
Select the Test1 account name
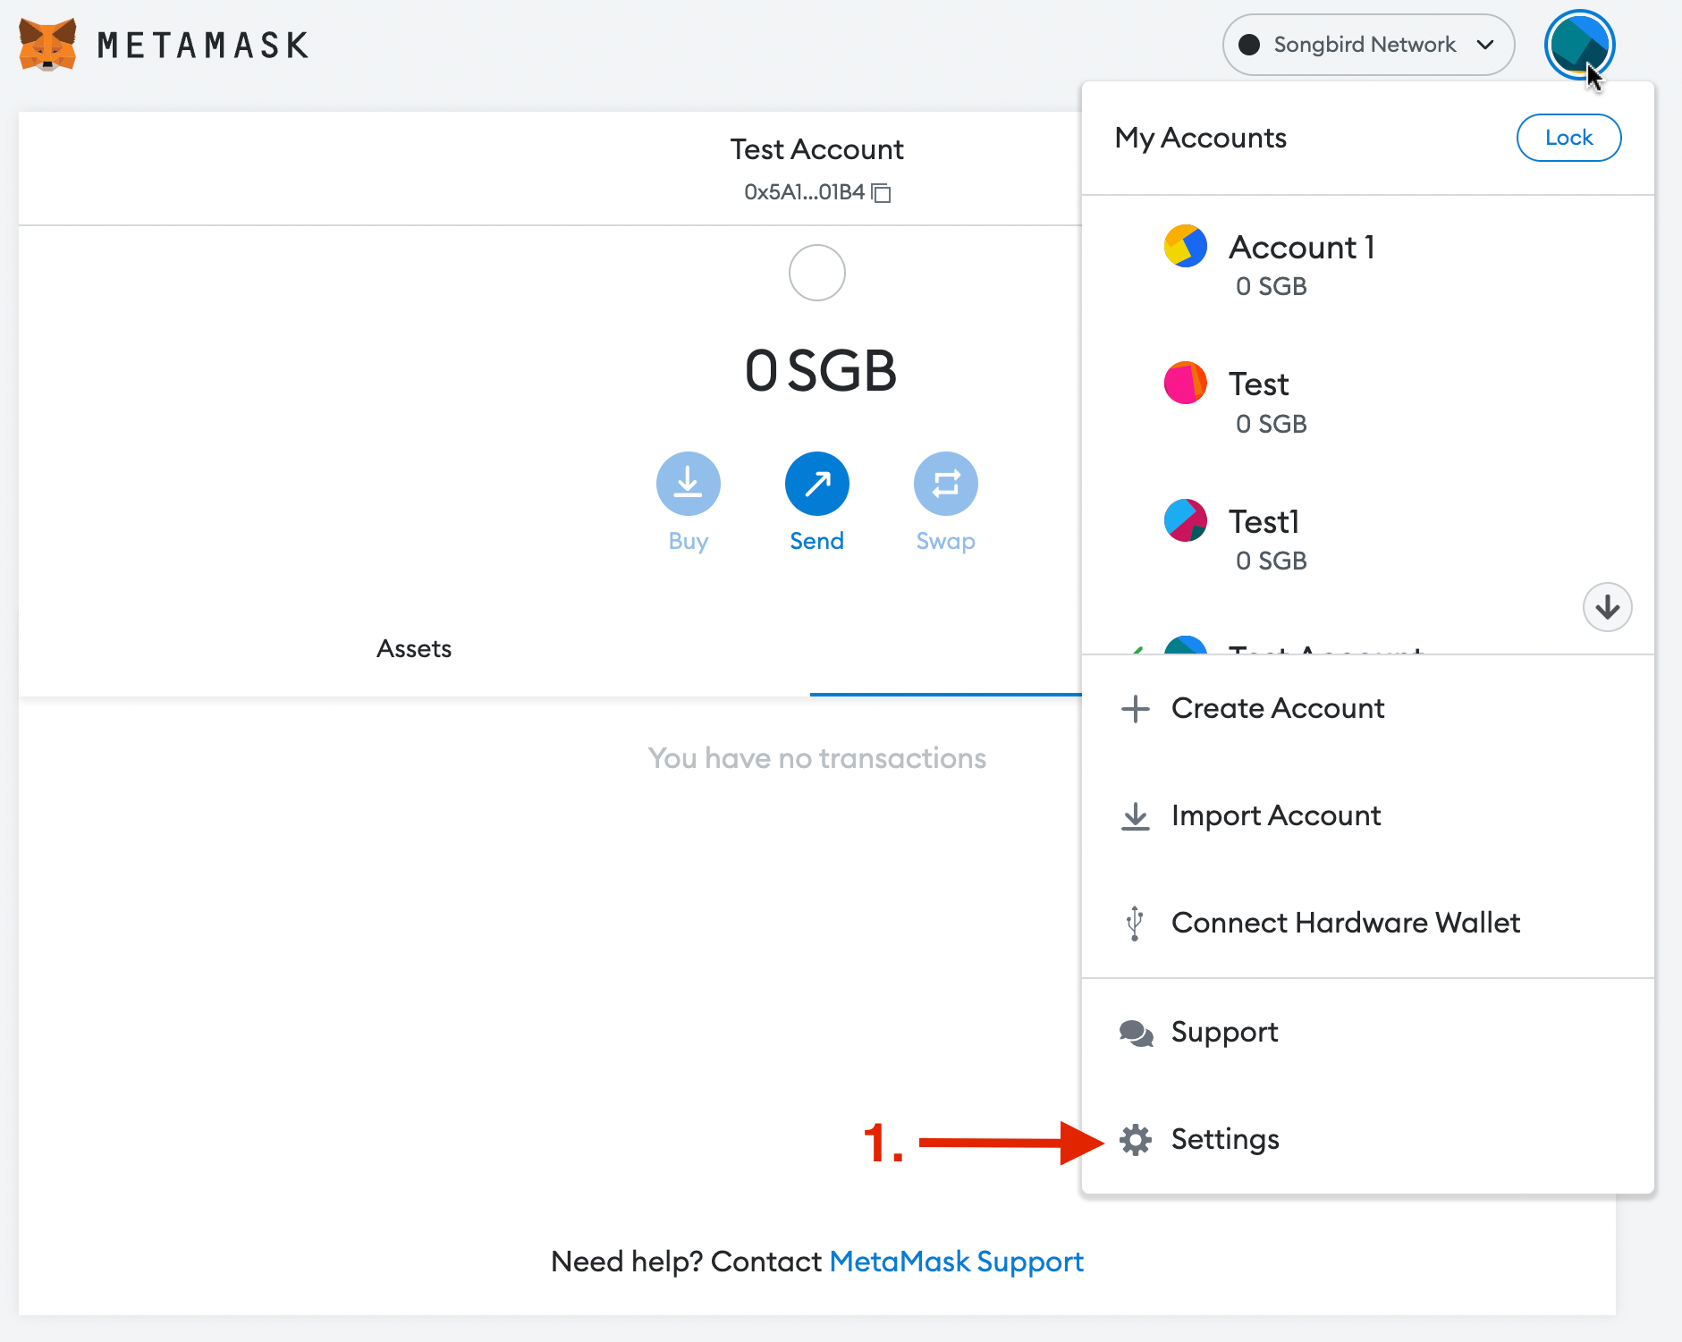[x=1264, y=521]
